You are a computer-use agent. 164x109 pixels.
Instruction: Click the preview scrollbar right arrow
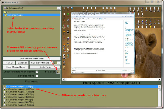point(160,79)
